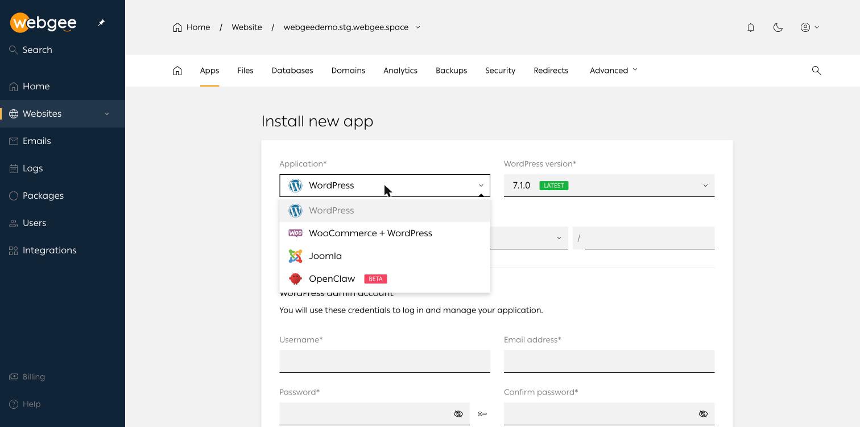The image size is (860, 427).
Task: Open Billing in the sidebar
Action: point(63,377)
